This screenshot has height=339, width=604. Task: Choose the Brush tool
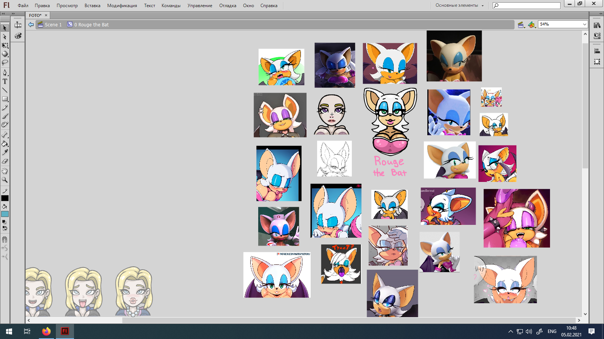pos(5,116)
